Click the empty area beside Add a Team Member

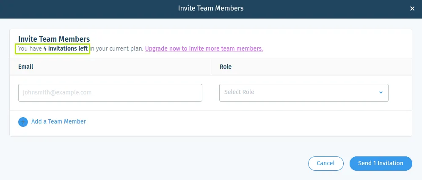254,122
